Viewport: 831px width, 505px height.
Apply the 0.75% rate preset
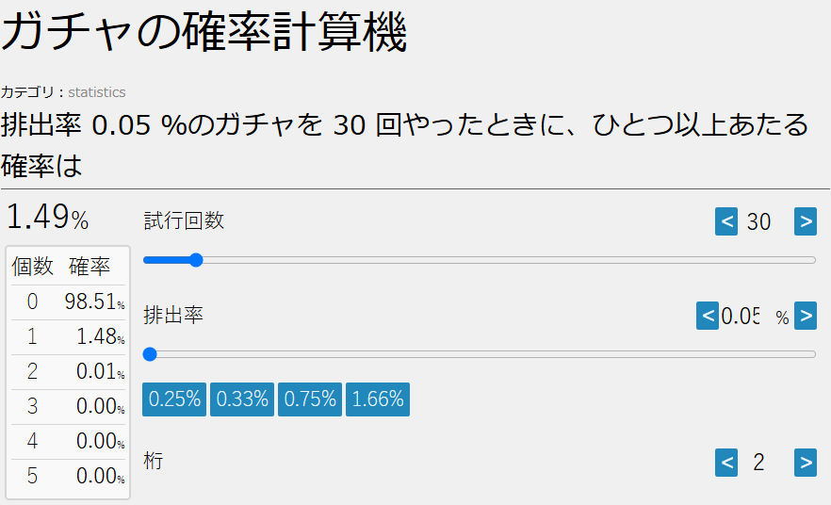[310, 399]
